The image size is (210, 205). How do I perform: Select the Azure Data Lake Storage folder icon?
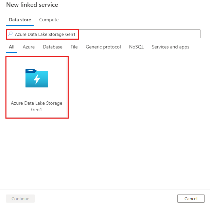[37, 78]
